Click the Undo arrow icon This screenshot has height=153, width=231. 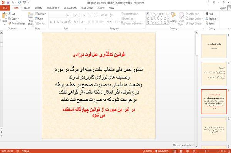(13, 2)
